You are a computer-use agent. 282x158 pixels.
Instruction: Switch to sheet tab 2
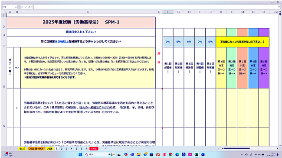(x=62, y=148)
